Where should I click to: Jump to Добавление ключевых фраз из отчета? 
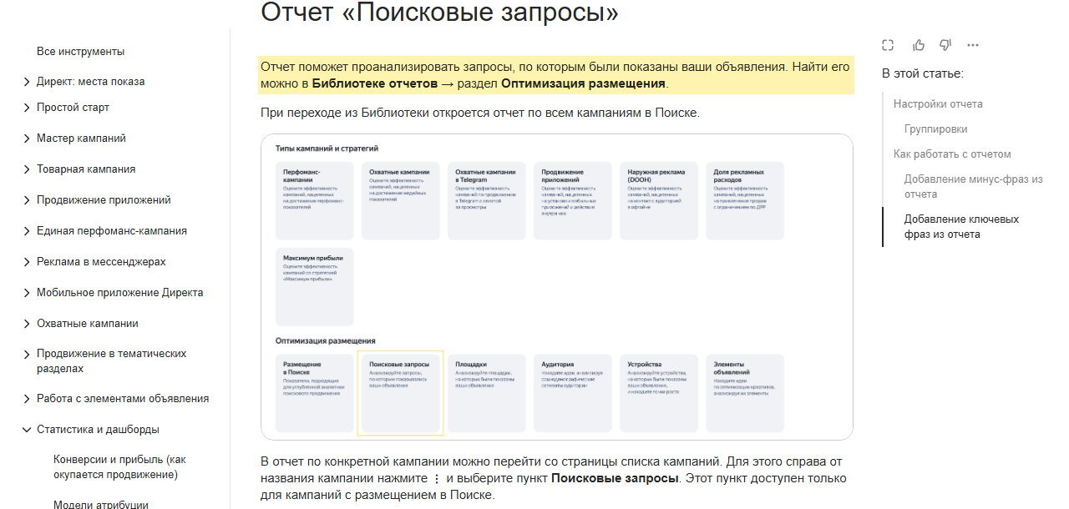[x=961, y=227]
